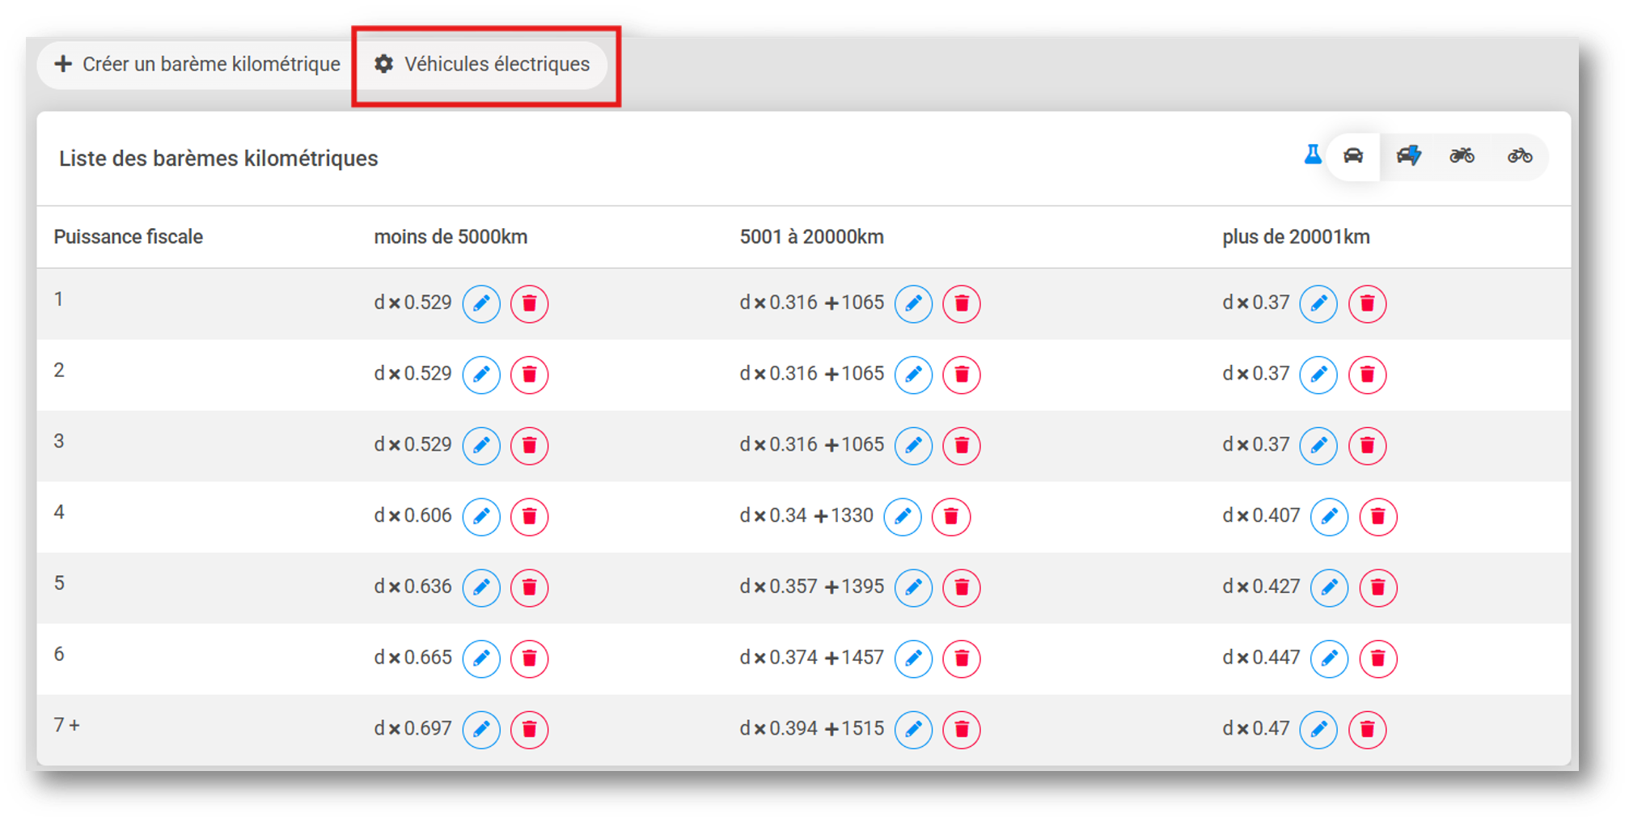Delete the d×0.606 formula in row 4
1629x822 pixels.
point(530,516)
